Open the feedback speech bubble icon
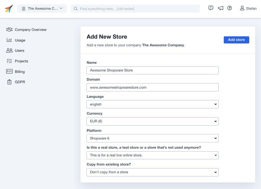The width and height of the screenshot is (261, 189). [211, 8]
